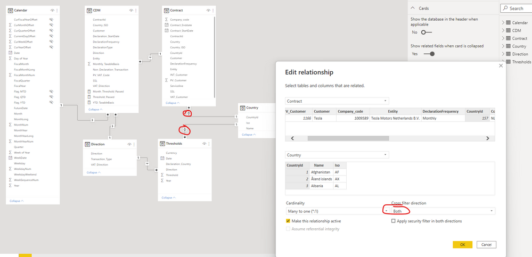Close the Edit relationship dialog
Screen dimensions: 532x257
pos(501,66)
